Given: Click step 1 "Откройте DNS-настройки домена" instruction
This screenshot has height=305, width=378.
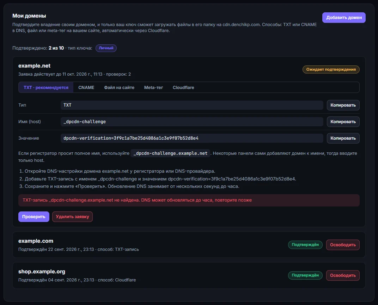Looking at the screenshot, I should coord(120,171).
